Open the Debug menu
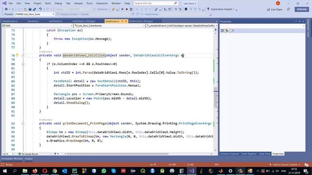Image resolution: width=312 pixels, height=175 pixels. coord(58,3)
